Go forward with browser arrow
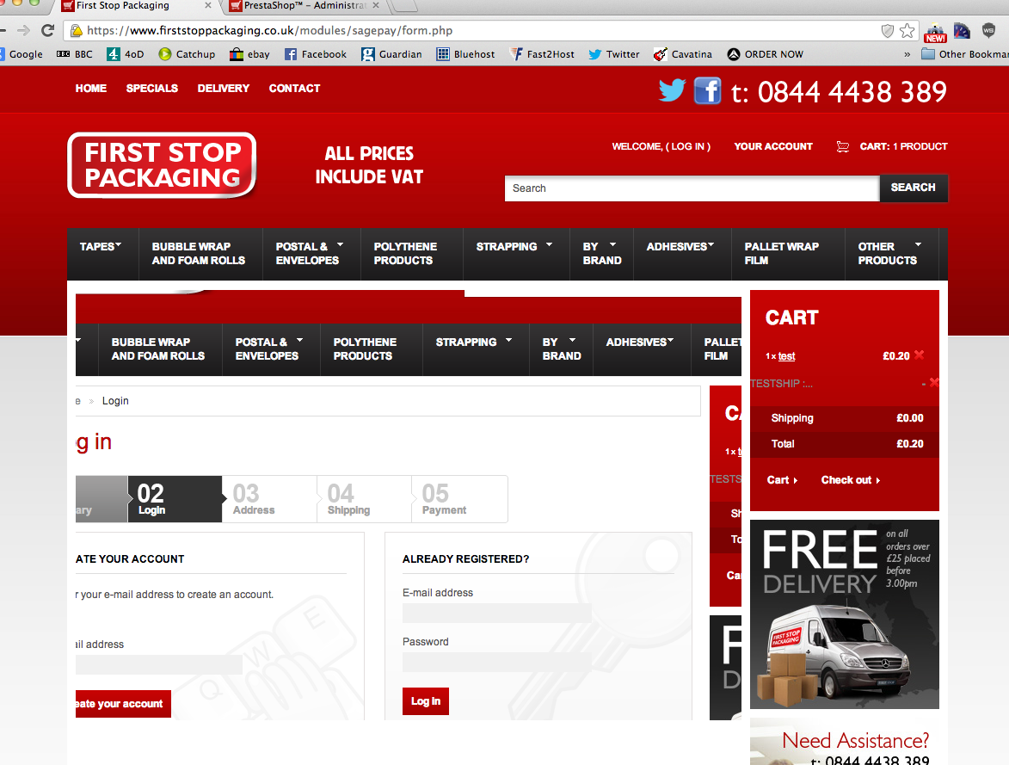The image size is (1009, 765). tap(23, 30)
